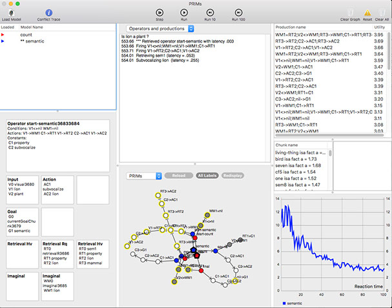Open the PRIMs graph type dropdown
The height and width of the screenshot is (308, 392).
tap(144, 176)
